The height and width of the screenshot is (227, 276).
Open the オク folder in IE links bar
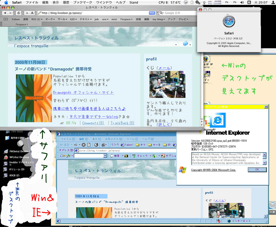coord(141,145)
